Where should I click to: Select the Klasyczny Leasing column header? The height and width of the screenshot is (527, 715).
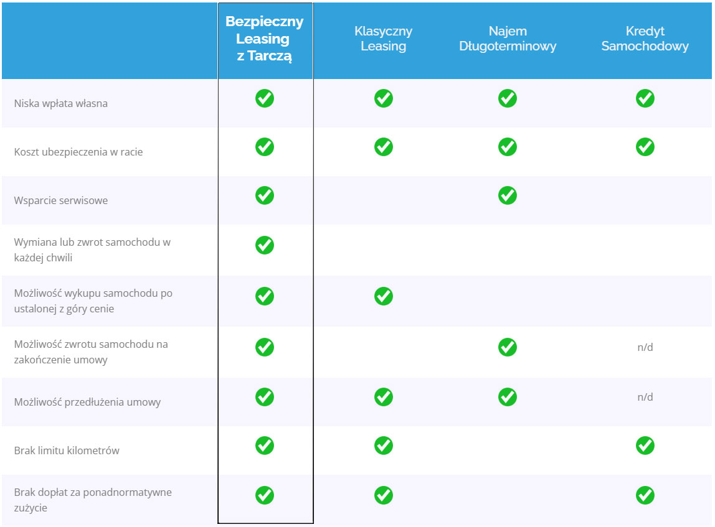(384, 39)
